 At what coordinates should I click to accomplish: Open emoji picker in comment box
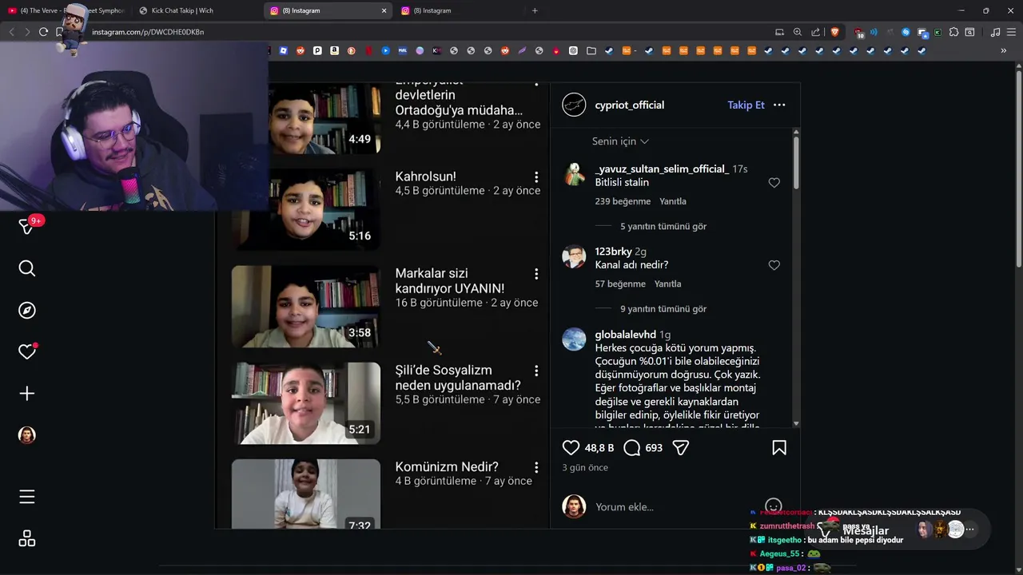773,506
